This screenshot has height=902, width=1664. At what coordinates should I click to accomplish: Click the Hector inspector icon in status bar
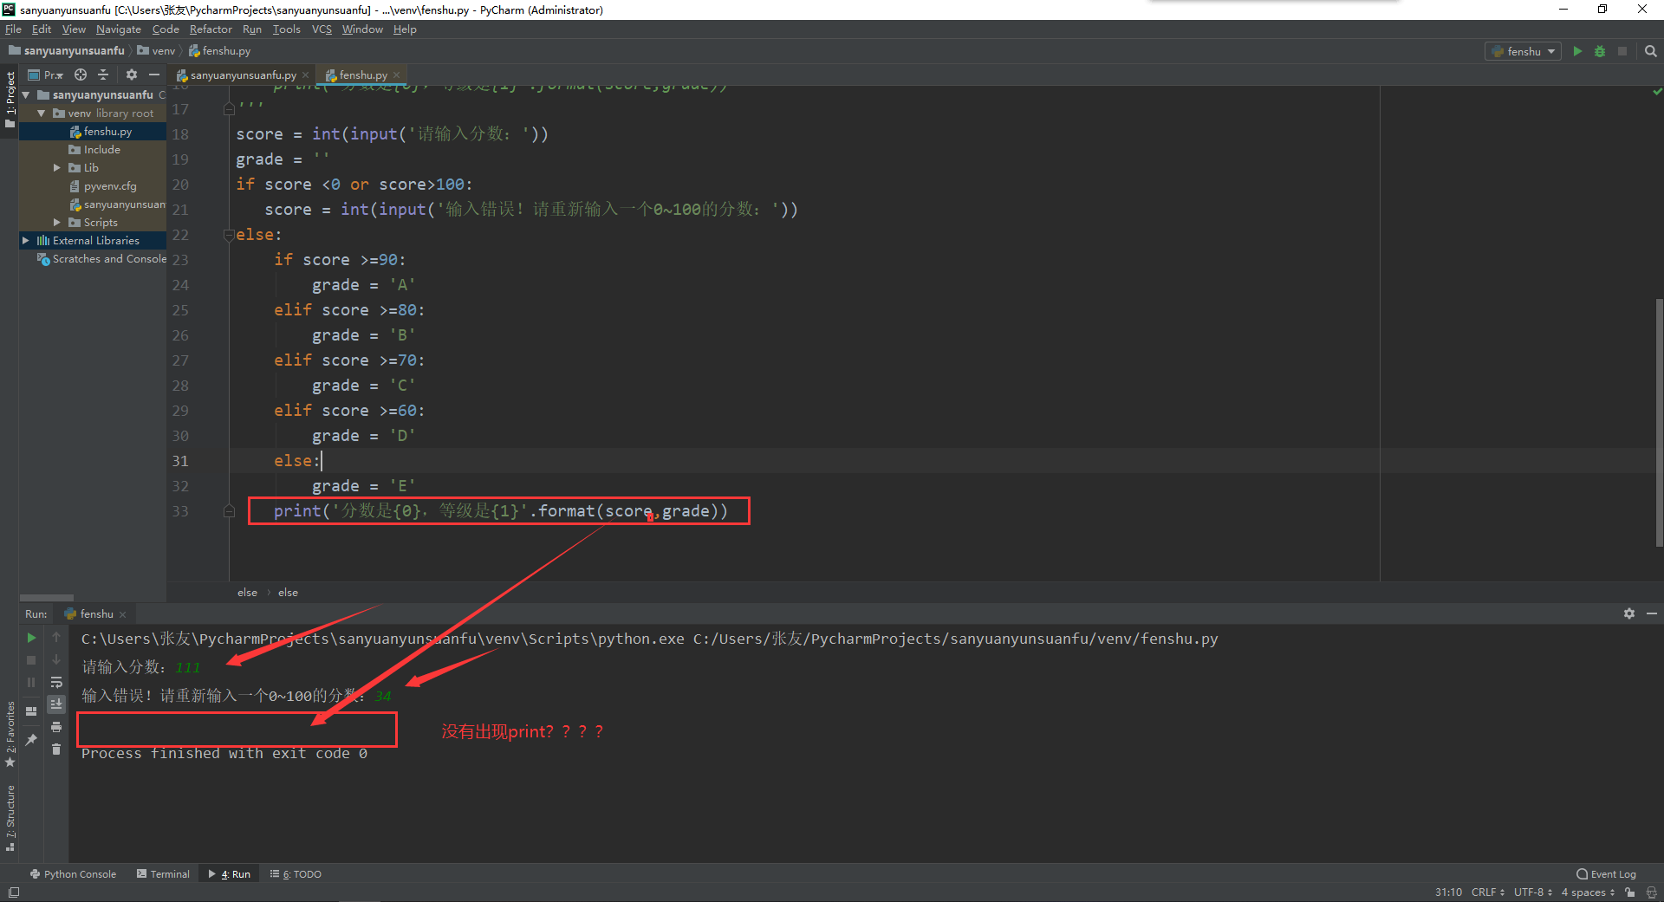pyautogui.click(x=1651, y=892)
